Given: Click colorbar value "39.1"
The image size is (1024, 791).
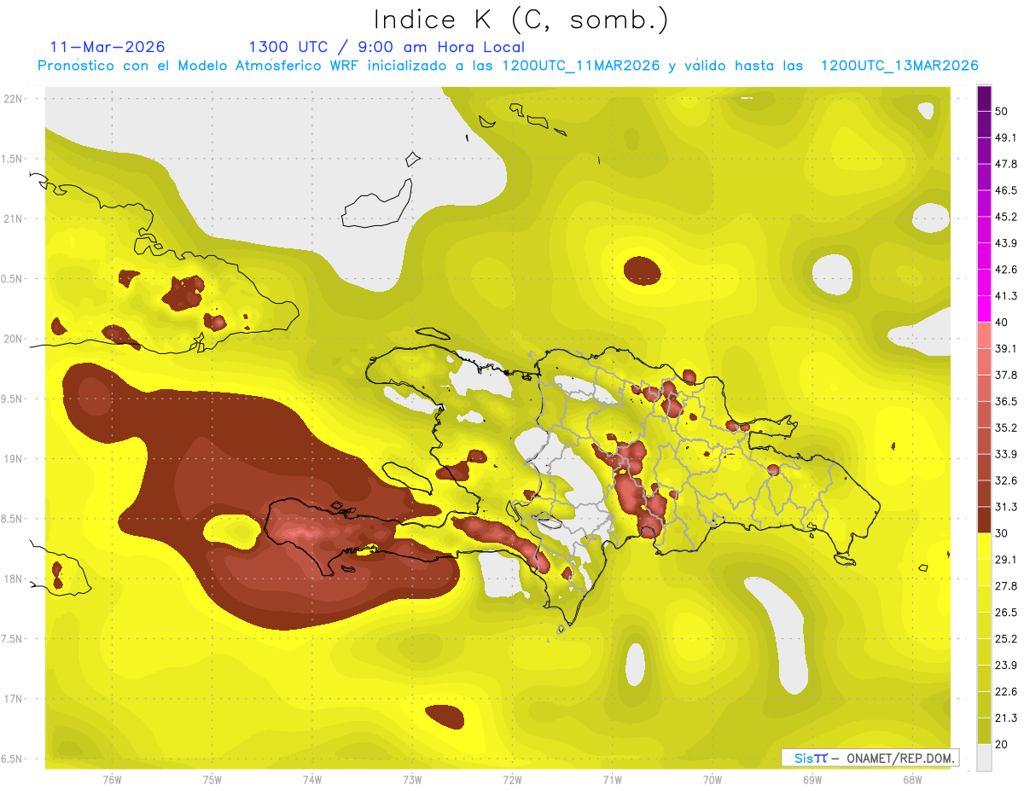Looking at the screenshot, I should coord(1006,349).
